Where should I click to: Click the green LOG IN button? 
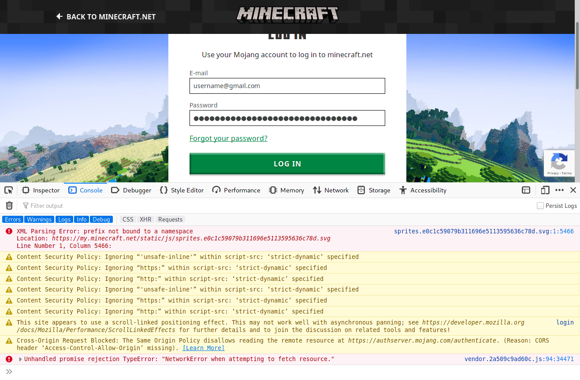[x=287, y=164]
